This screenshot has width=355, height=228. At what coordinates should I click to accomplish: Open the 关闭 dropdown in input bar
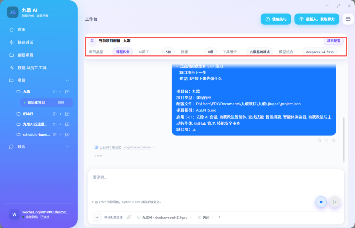point(206,217)
